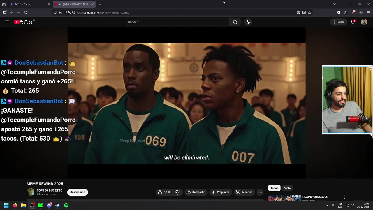Click the Preguntar button
This screenshot has height=210, width=373.
[x=220, y=192]
